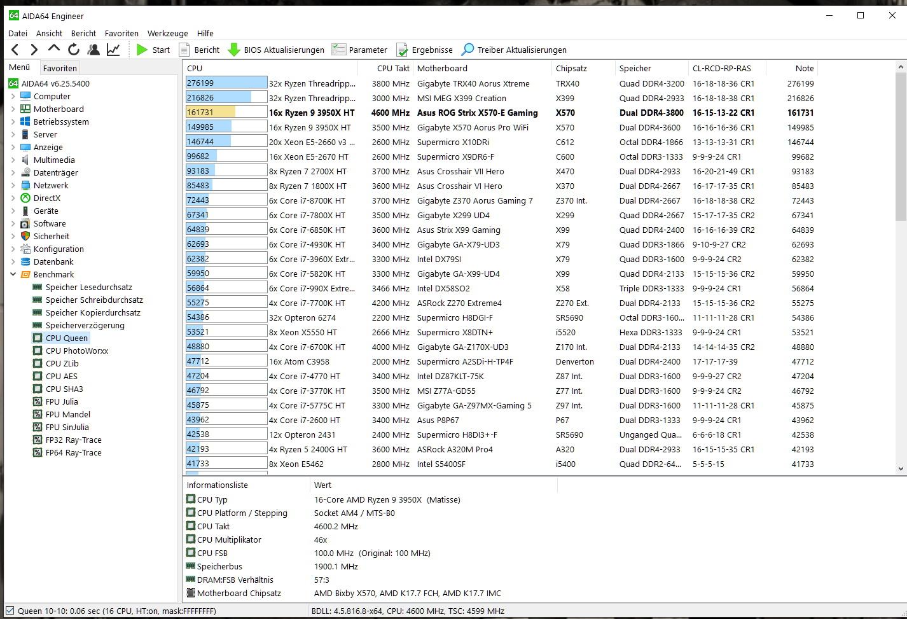Viewport: 907px width, 619px height.
Task: Select Speicher Lesedurchsatz benchmark
Action: pos(88,287)
